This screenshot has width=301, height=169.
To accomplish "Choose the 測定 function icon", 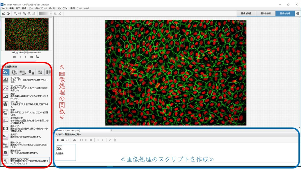I will pyautogui.click(x=5, y=96).
